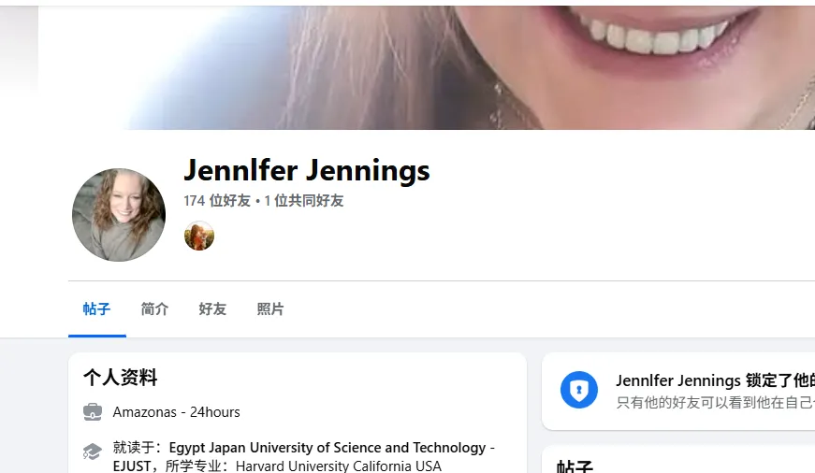
Task: Click Jennlfer Jennings 锁定了 locked notice title
Action: (x=715, y=380)
